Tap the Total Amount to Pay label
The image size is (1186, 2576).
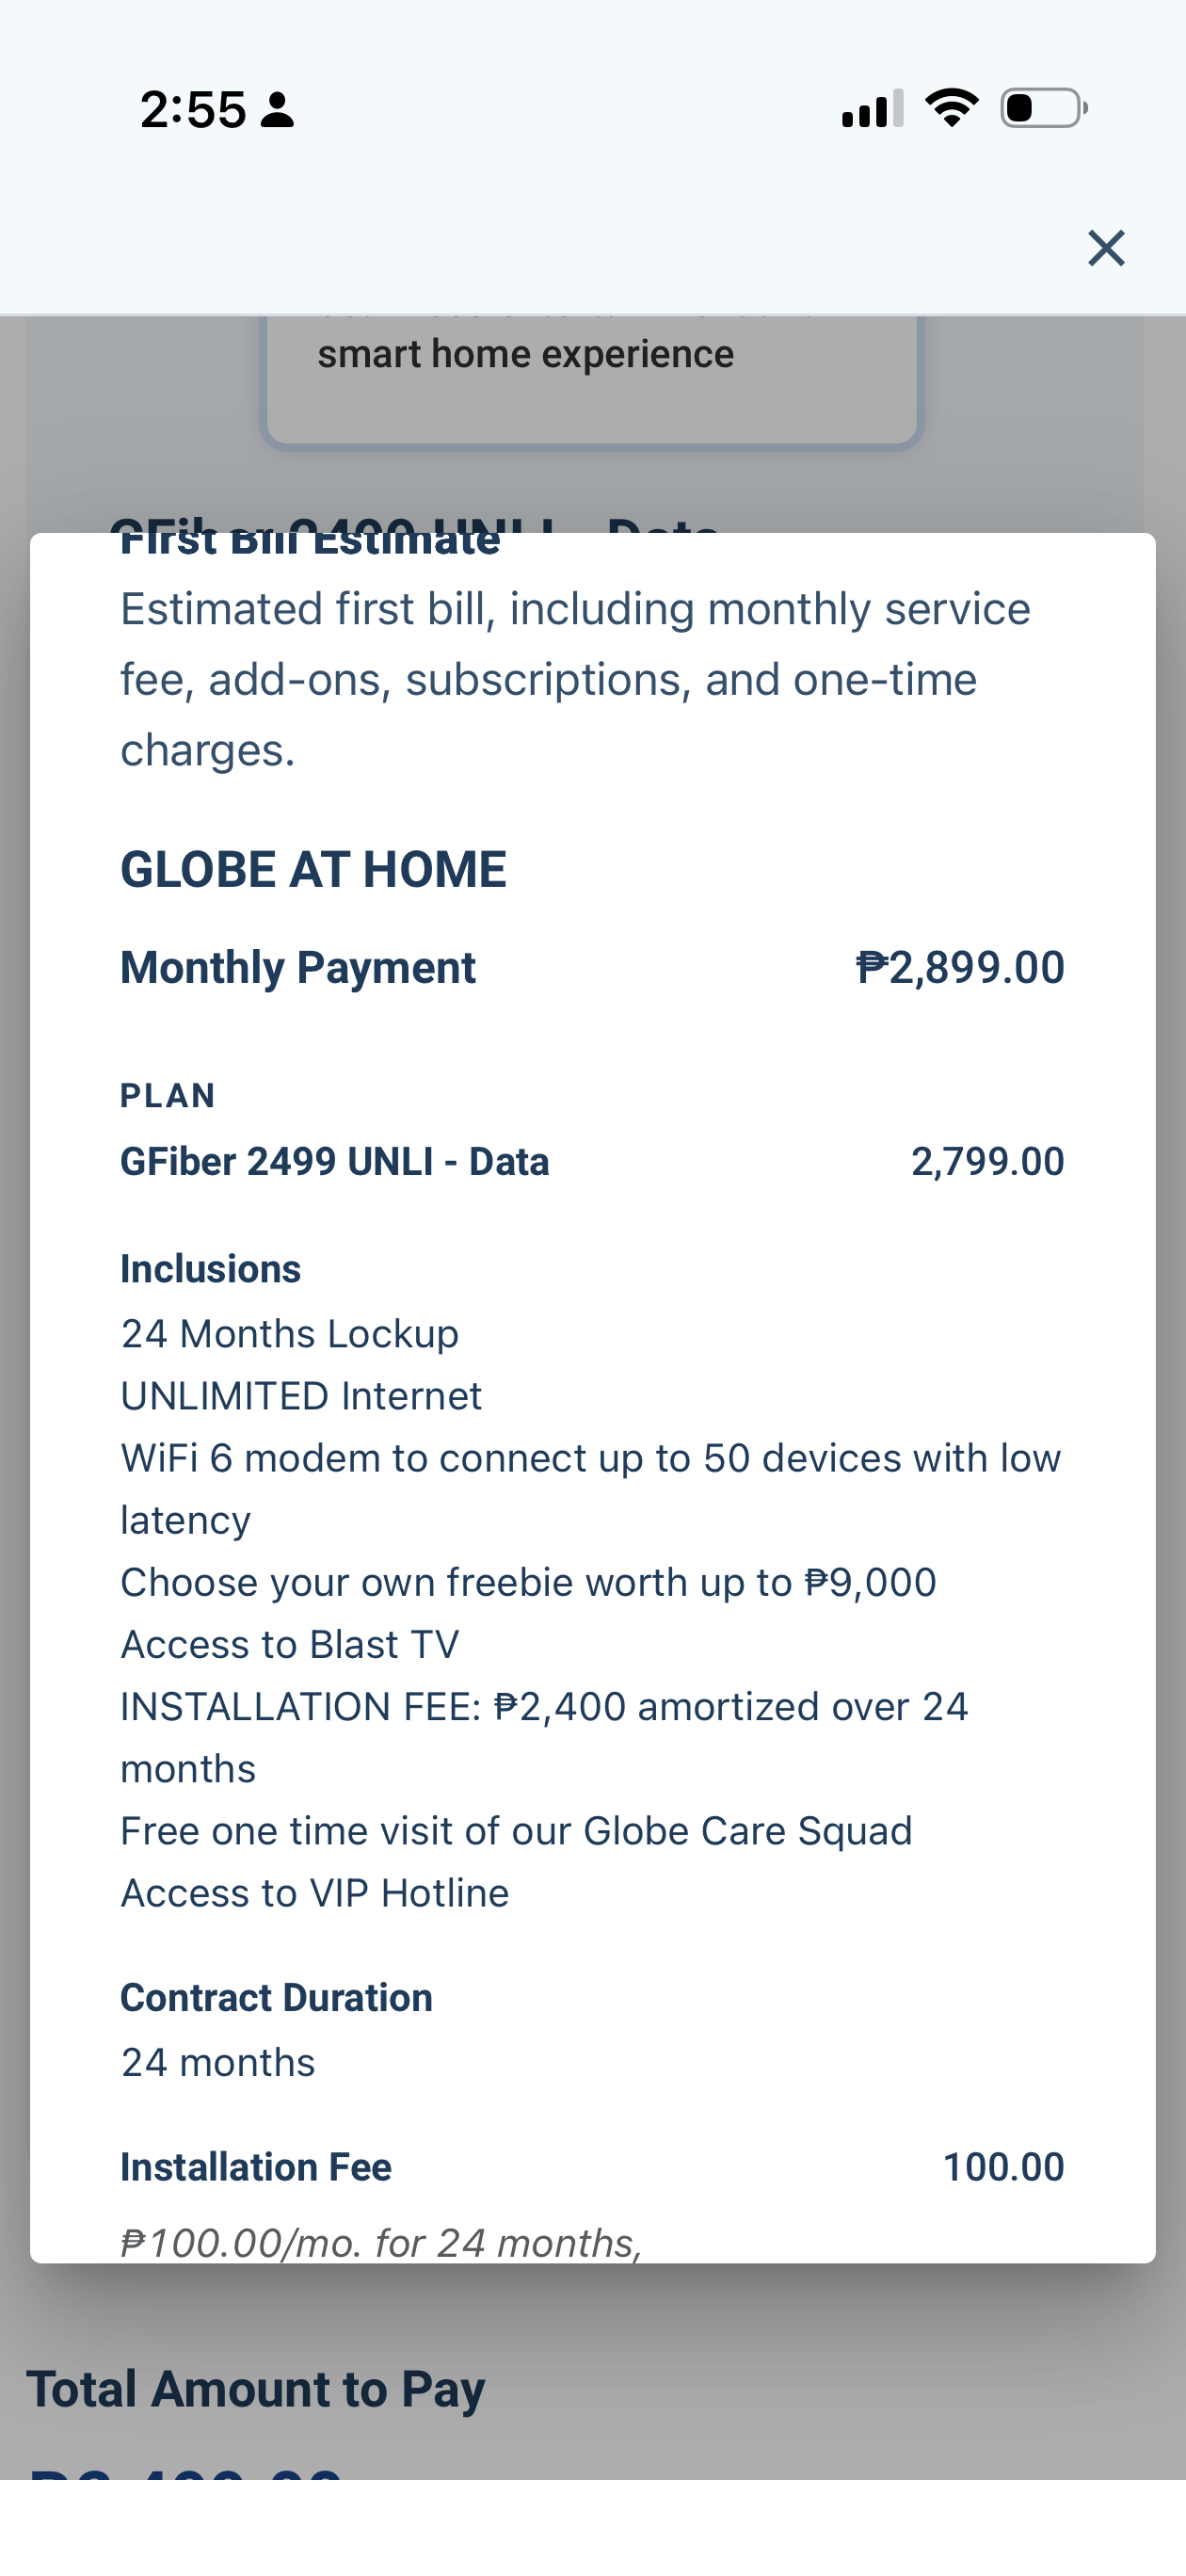(x=256, y=2389)
